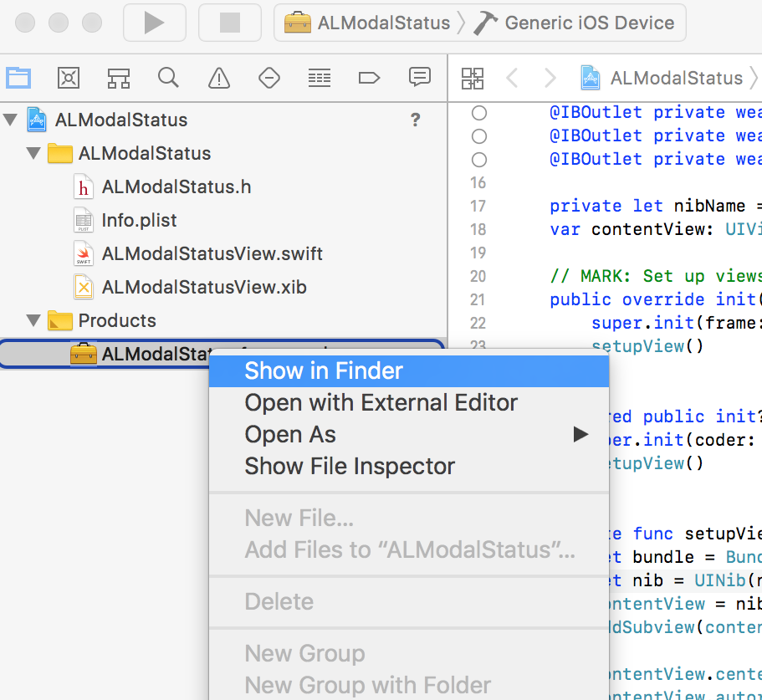Select ALModalStatusView.xib file
The height and width of the screenshot is (700, 762).
[x=223, y=287]
